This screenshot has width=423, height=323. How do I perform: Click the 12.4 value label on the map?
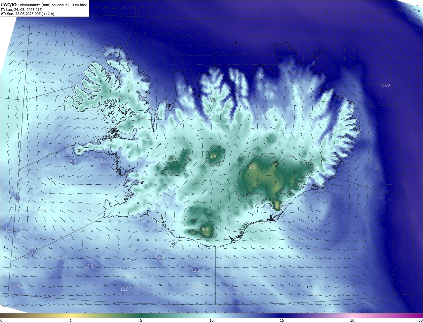15,286
